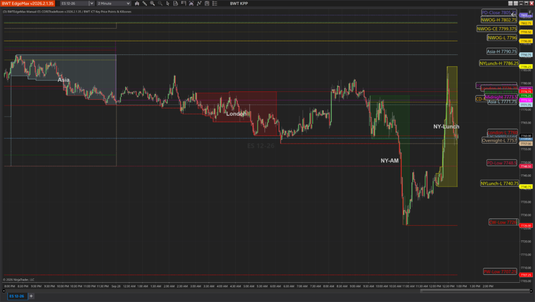Open the drawing tools pencil icon
The image size is (535, 302).
pos(145,4)
